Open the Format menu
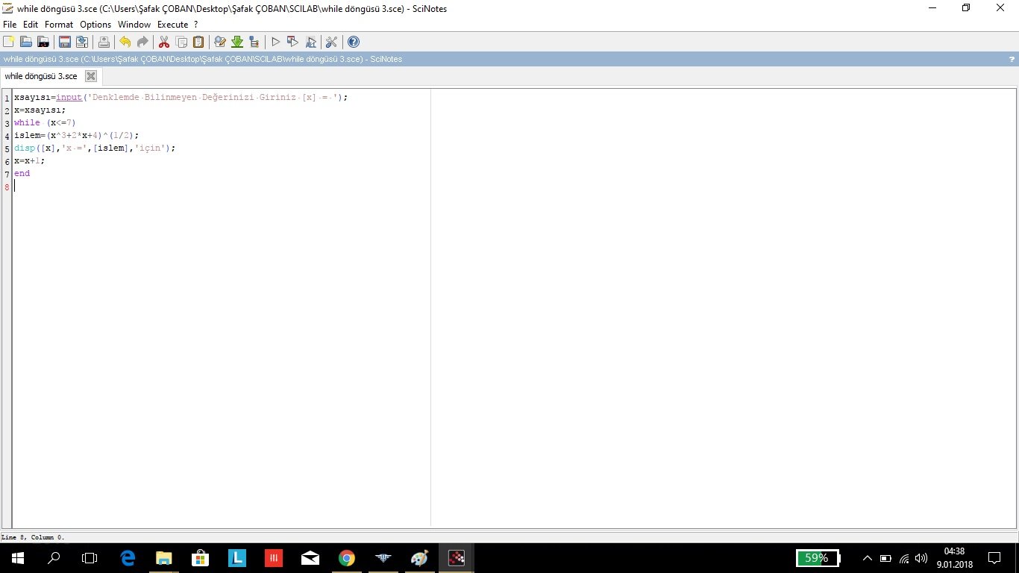 click(59, 25)
